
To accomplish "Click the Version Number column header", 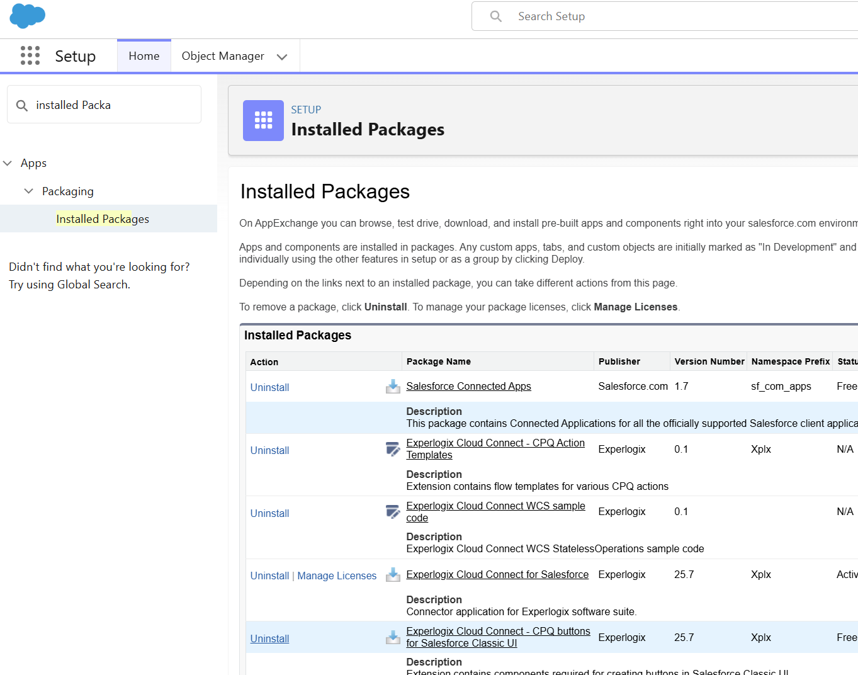I will coord(709,361).
